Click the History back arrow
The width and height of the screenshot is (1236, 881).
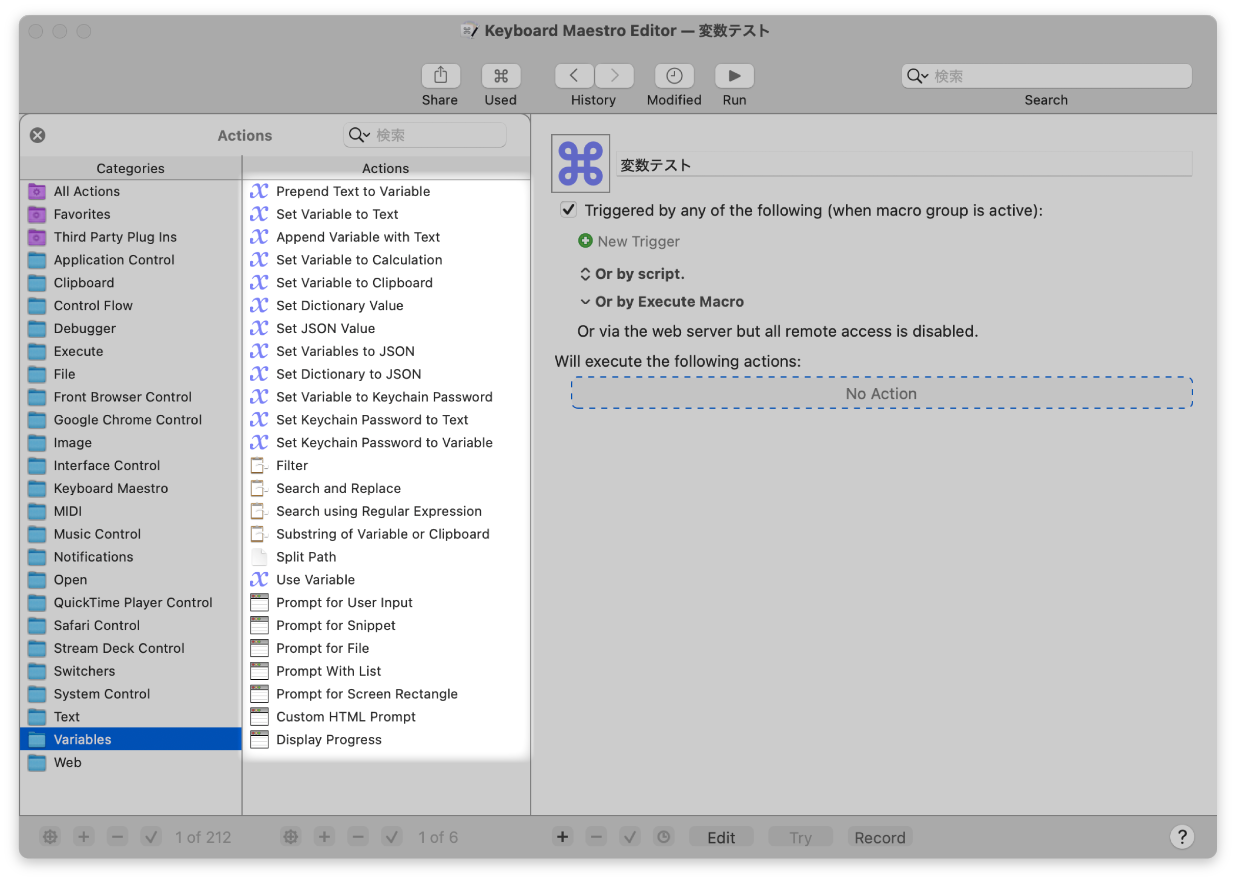coord(574,75)
